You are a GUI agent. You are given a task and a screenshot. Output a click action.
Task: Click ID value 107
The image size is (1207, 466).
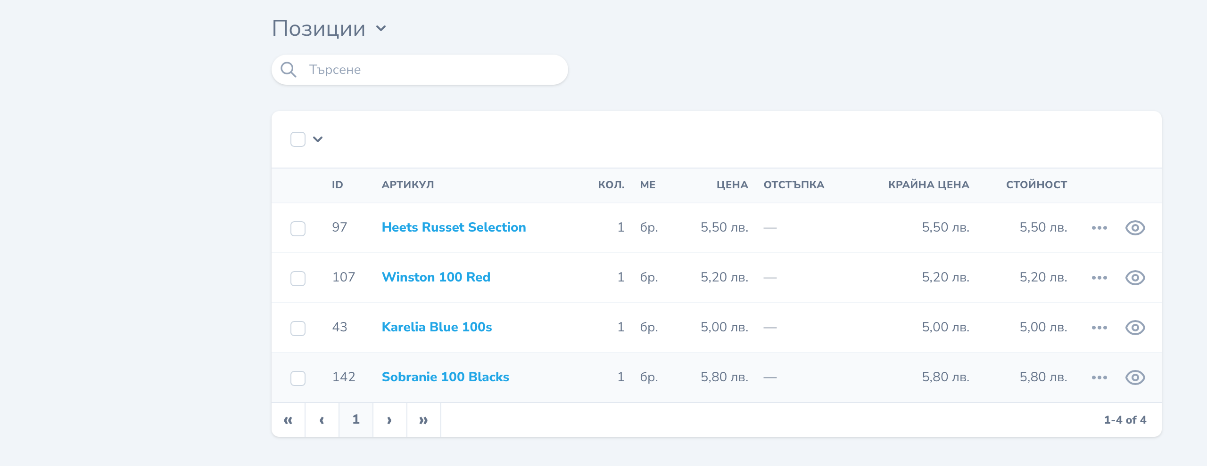pos(343,277)
